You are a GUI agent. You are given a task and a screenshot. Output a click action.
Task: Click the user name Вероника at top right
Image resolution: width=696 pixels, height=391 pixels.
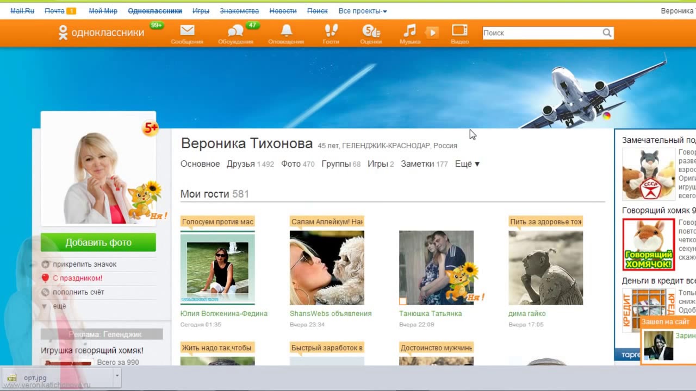pyautogui.click(x=678, y=11)
